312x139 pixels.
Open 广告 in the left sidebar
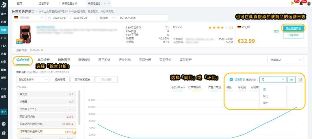click(4, 38)
